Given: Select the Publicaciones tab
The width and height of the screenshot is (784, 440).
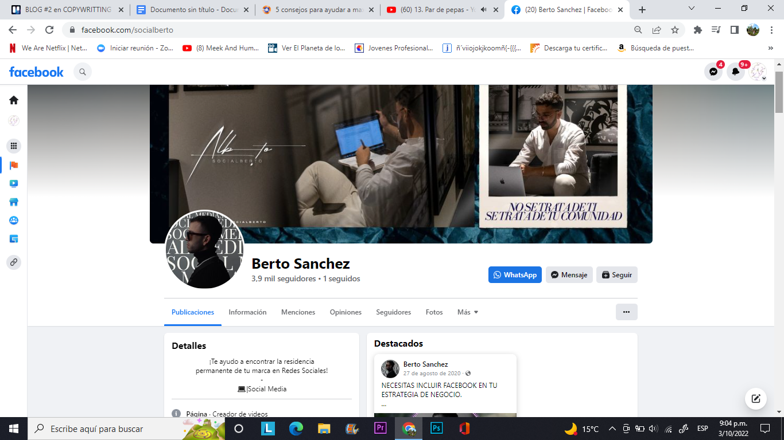Looking at the screenshot, I should [193, 312].
